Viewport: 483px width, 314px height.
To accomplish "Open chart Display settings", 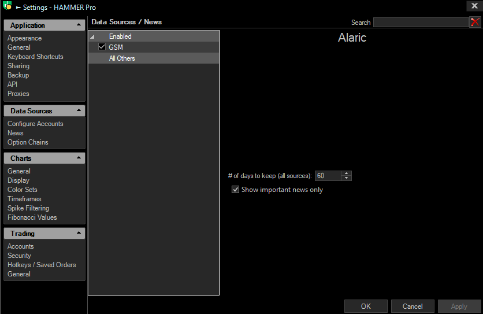I will click(18, 180).
